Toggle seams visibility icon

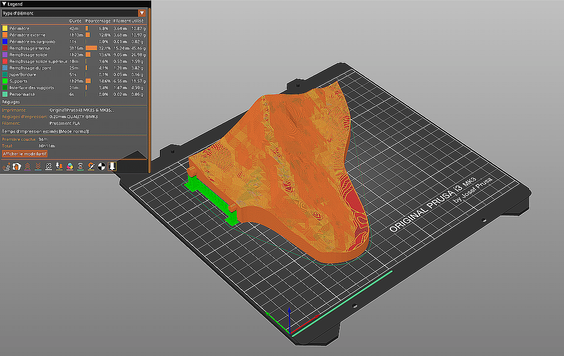(x=48, y=166)
